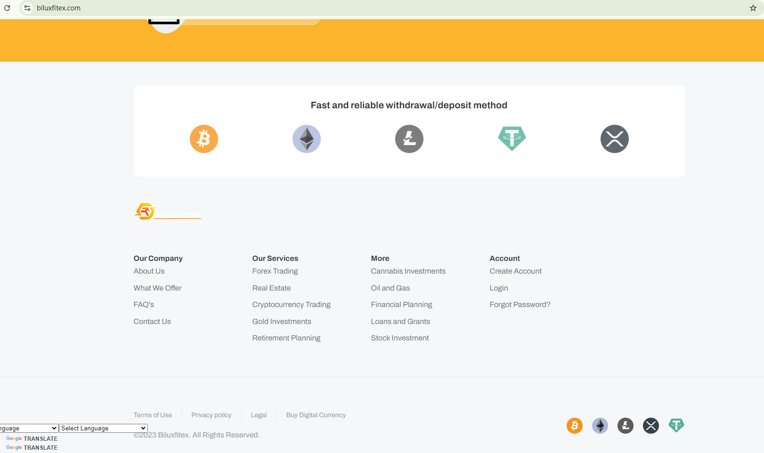
Task: Bookmark this page with the star icon
Action: [x=753, y=8]
